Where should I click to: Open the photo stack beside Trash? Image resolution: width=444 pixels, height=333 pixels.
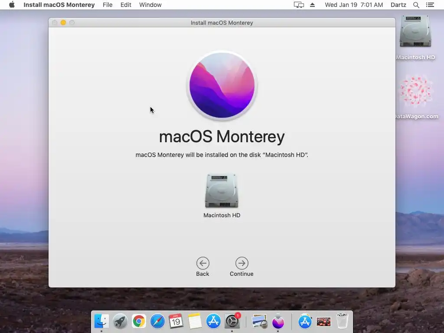coord(323,321)
